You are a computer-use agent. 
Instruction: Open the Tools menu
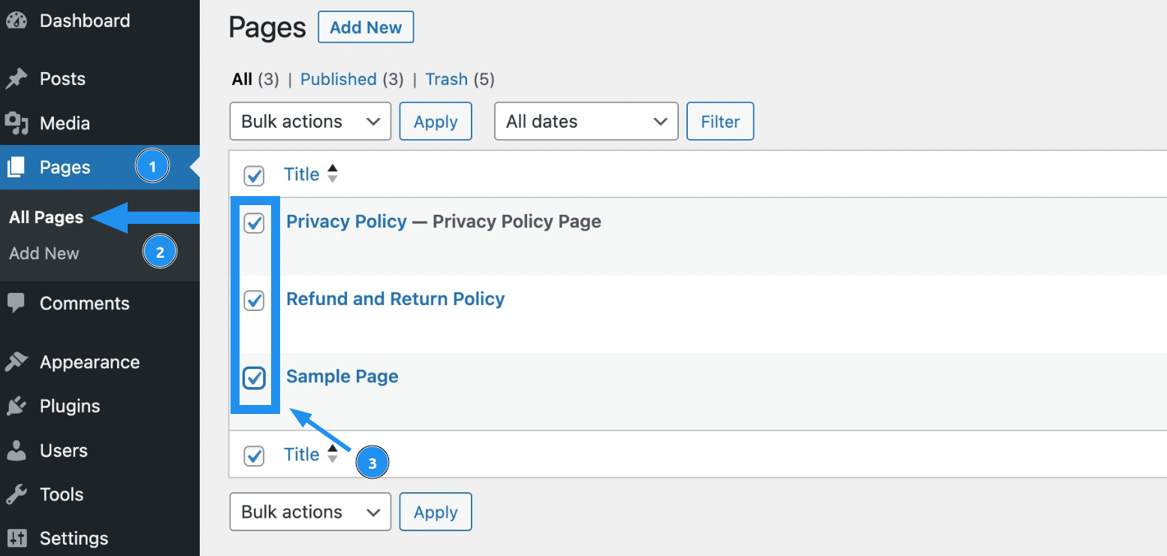tap(100, 494)
